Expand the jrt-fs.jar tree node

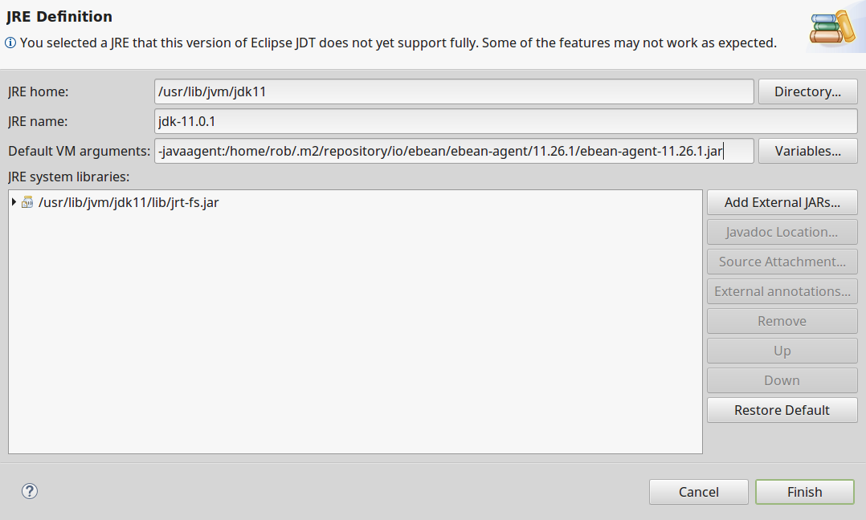14,202
